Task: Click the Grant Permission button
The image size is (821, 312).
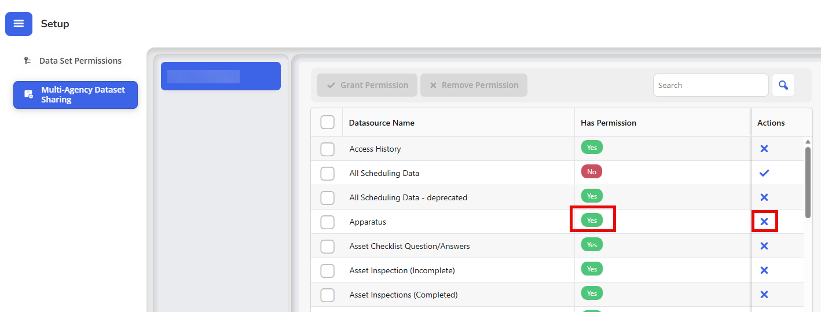Action: [367, 85]
